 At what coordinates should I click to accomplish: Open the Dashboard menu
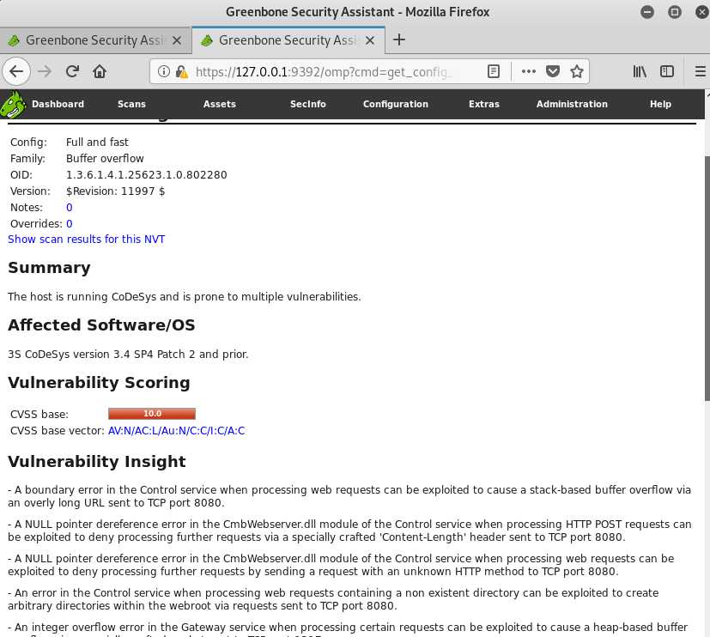pyautogui.click(x=58, y=104)
